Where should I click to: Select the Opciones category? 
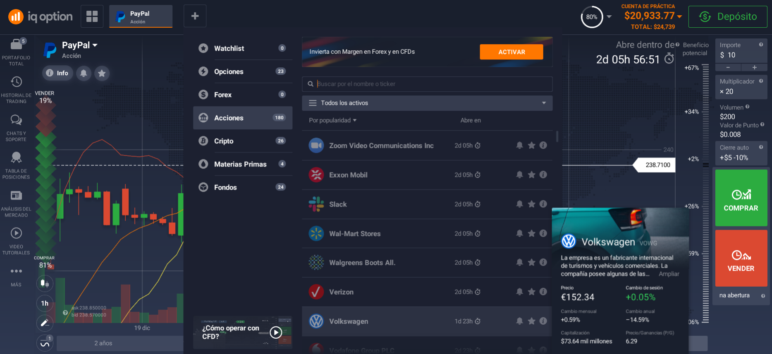(243, 71)
